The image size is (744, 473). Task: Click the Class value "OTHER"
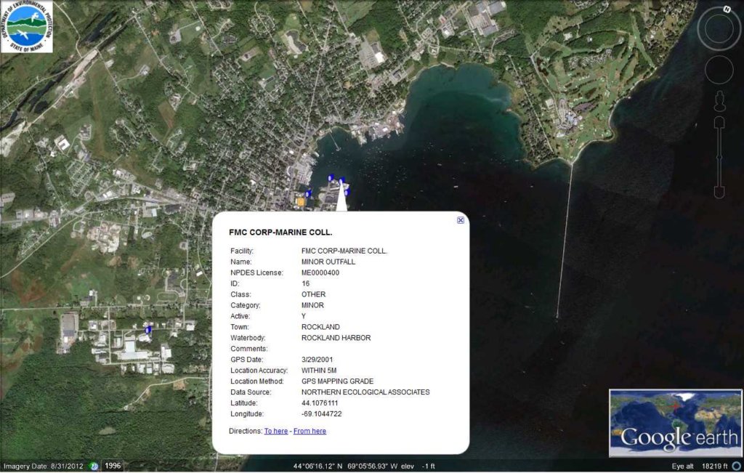[313, 294]
